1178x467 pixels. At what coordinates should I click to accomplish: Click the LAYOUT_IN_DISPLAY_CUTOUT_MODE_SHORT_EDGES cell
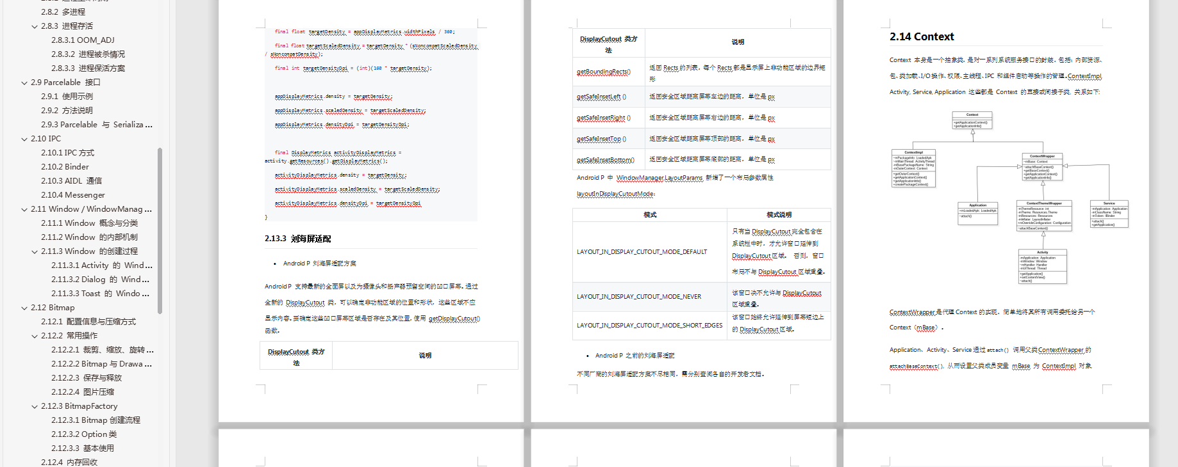(650, 326)
